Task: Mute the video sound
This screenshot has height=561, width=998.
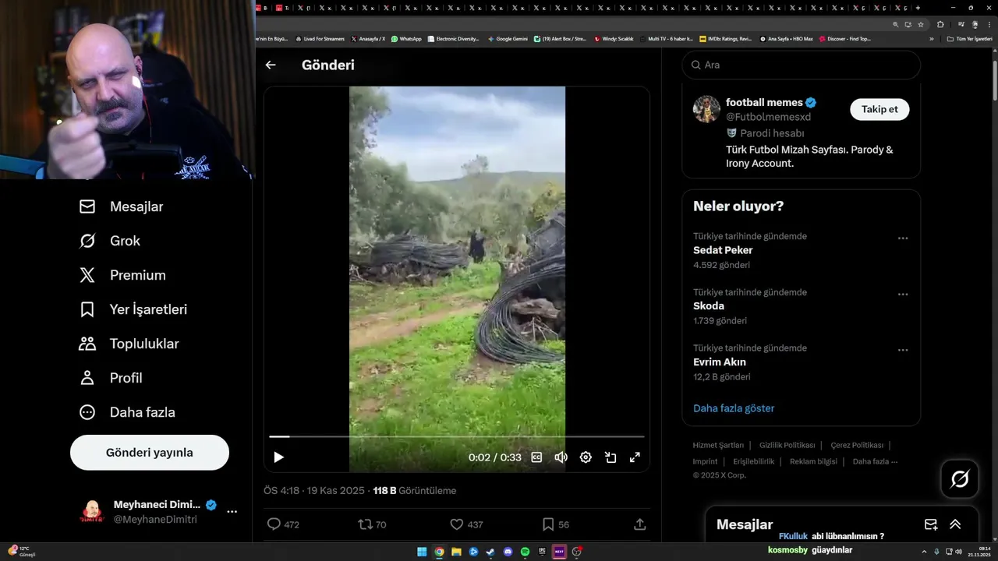Action: 561,457
